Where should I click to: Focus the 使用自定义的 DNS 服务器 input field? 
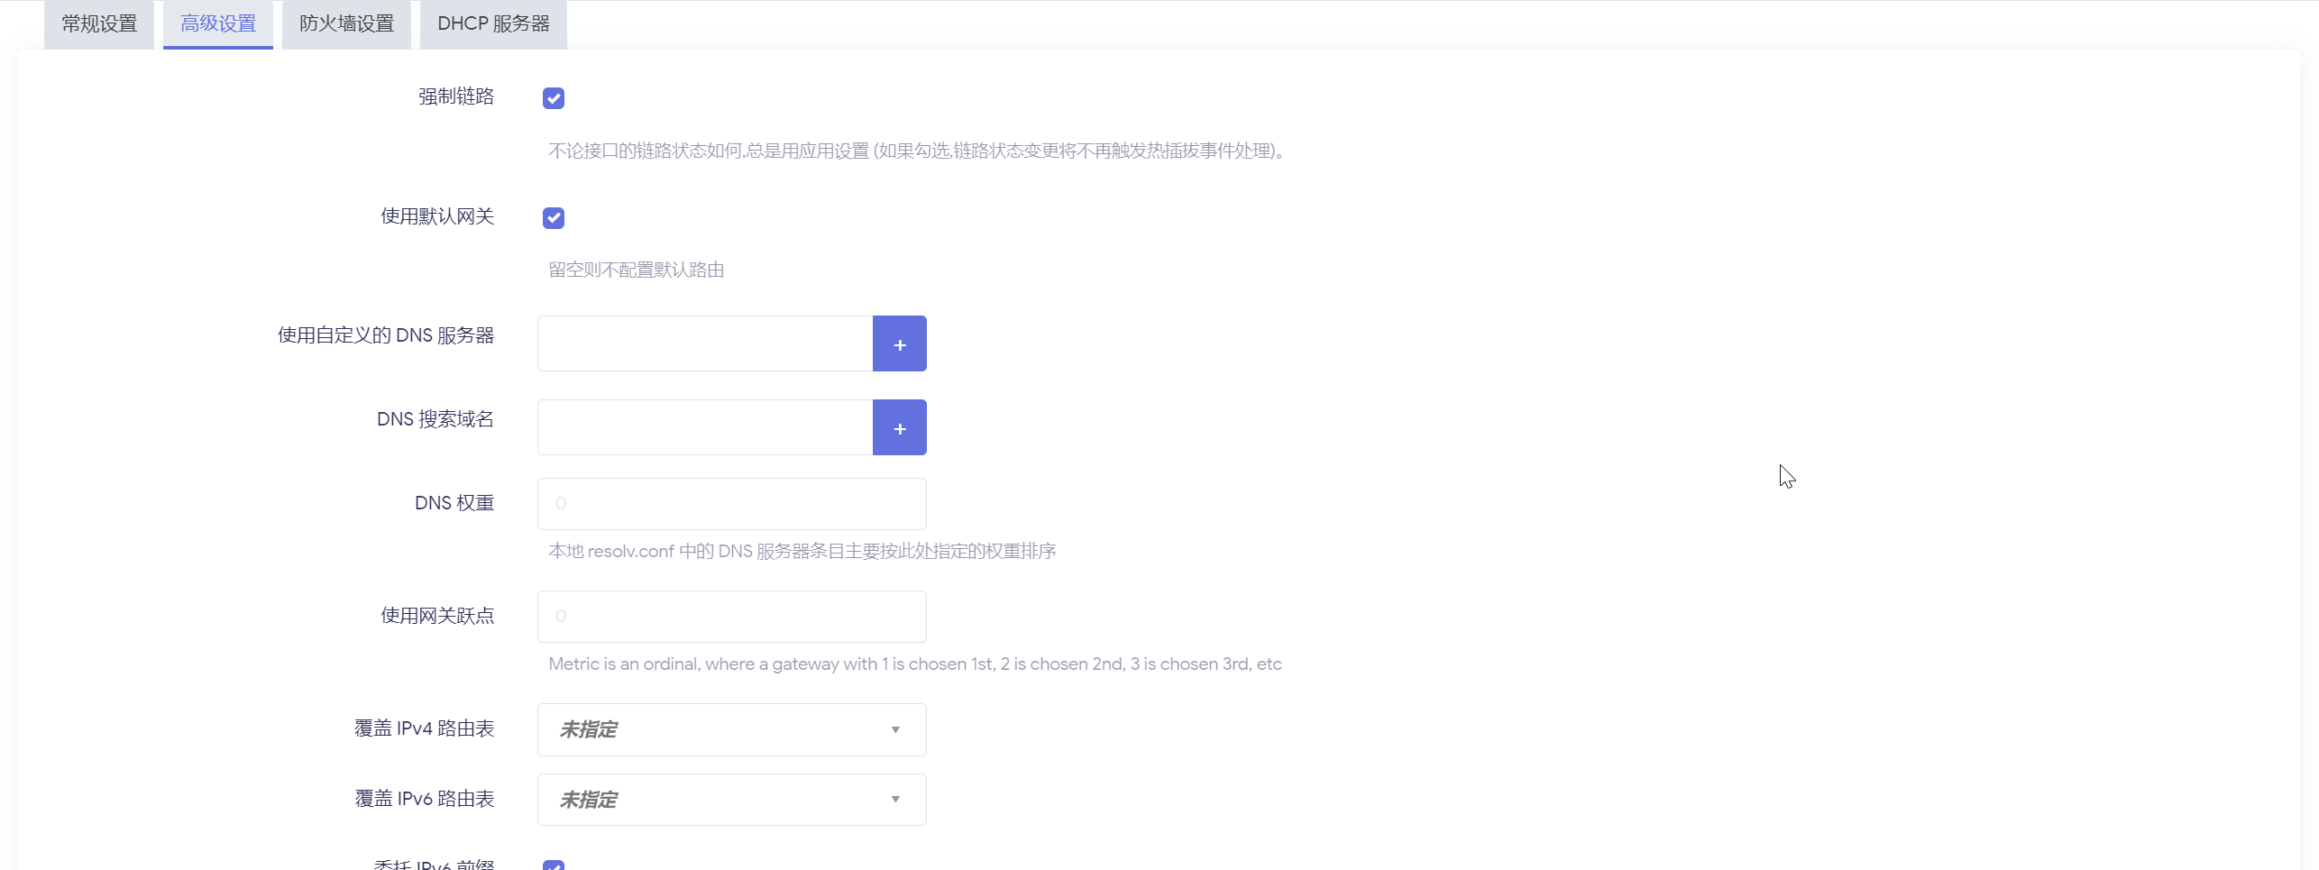click(705, 343)
